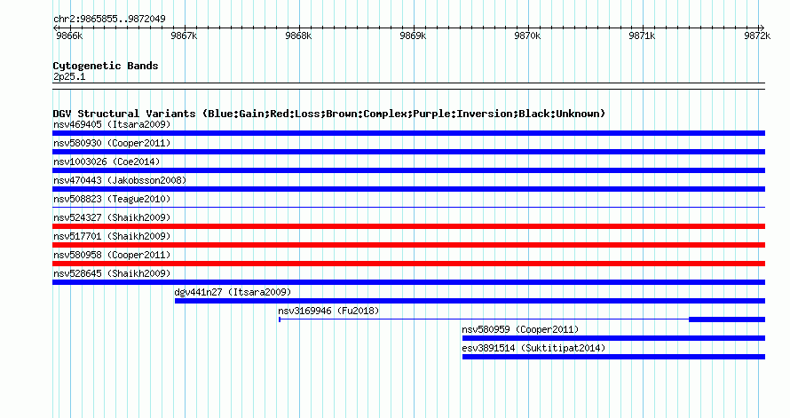The image size is (790, 418).
Task: Click the 9866k ruler tick label
Action: (x=69, y=35)
